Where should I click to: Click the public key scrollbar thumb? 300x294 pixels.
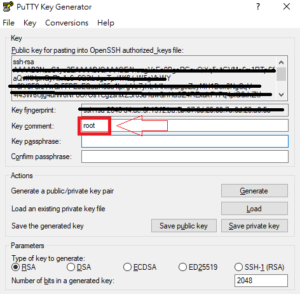coord(281,74)
